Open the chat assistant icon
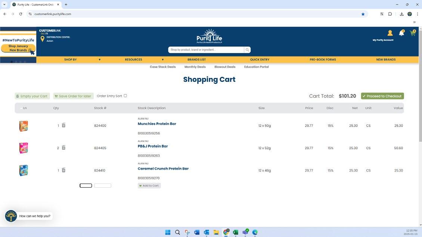 point(11,216)
